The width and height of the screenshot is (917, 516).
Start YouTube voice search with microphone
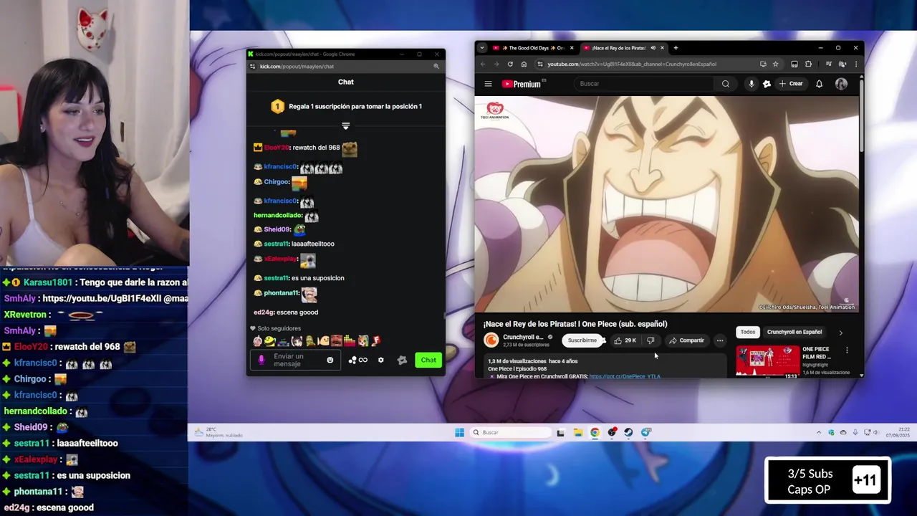pos(751,84)
